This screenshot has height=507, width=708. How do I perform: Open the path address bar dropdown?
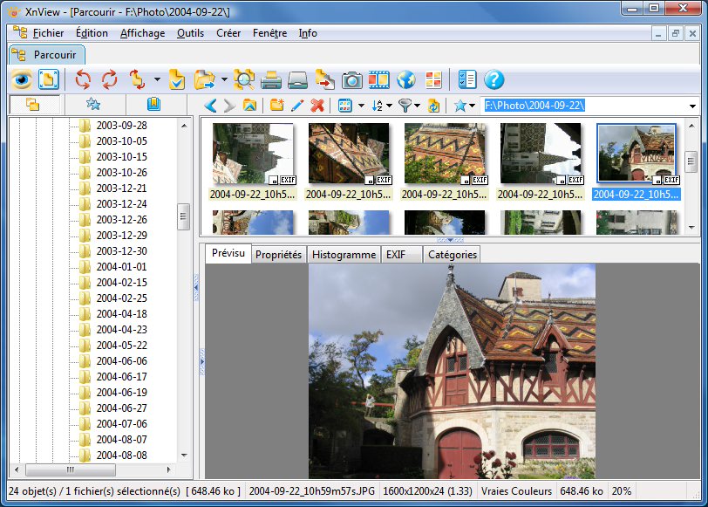(692, 106)
